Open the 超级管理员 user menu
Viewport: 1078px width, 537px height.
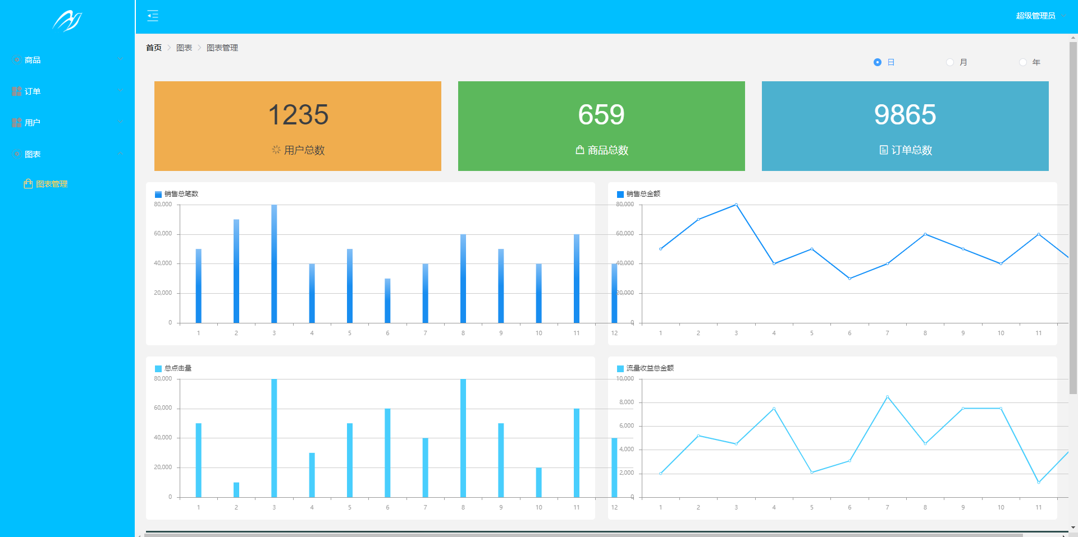1035,16
